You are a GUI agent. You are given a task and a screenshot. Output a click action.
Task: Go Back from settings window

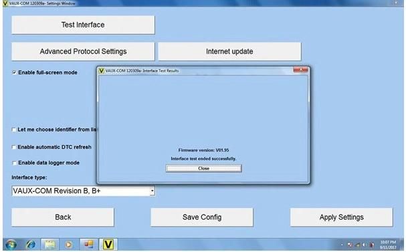coord(63,217)
